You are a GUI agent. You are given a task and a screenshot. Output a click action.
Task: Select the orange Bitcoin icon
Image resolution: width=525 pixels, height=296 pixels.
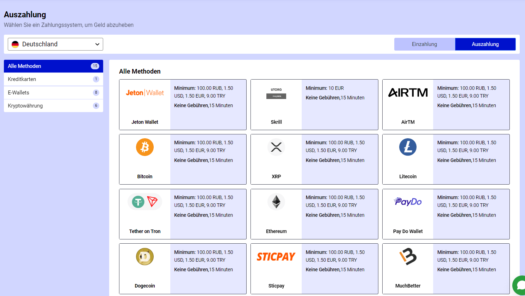145,147
